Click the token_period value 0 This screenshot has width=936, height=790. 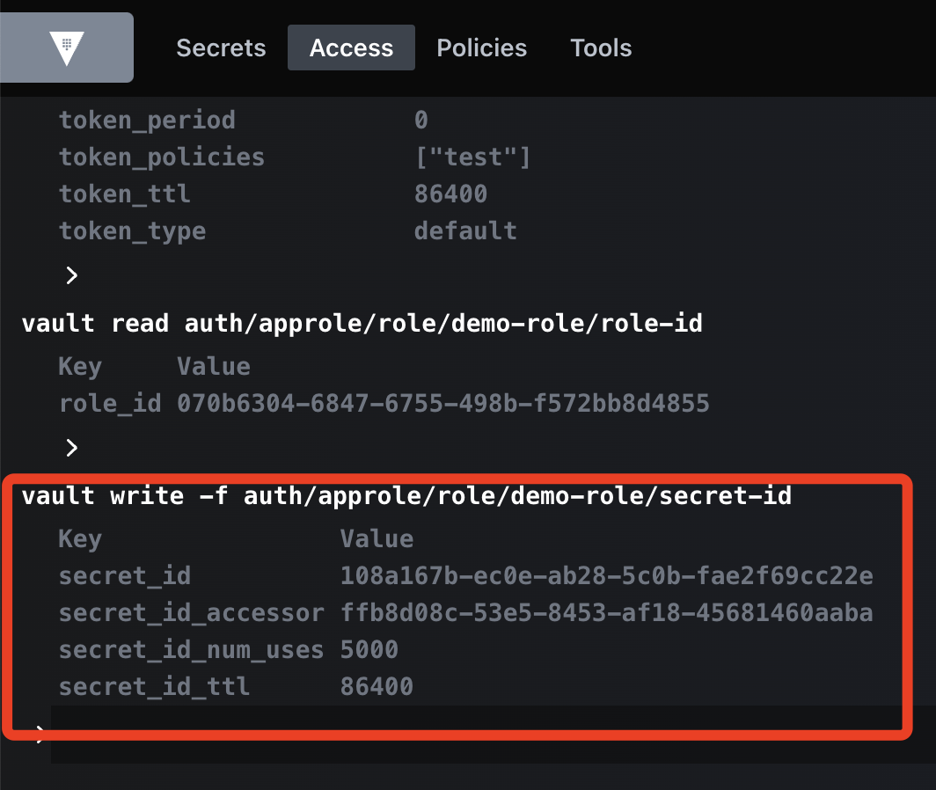(x=421, y=120)
